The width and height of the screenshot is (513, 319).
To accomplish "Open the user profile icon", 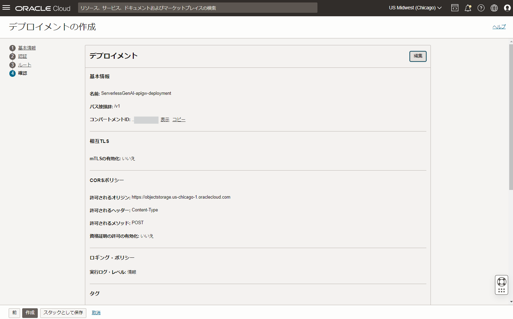I will (x=507, y=8).
